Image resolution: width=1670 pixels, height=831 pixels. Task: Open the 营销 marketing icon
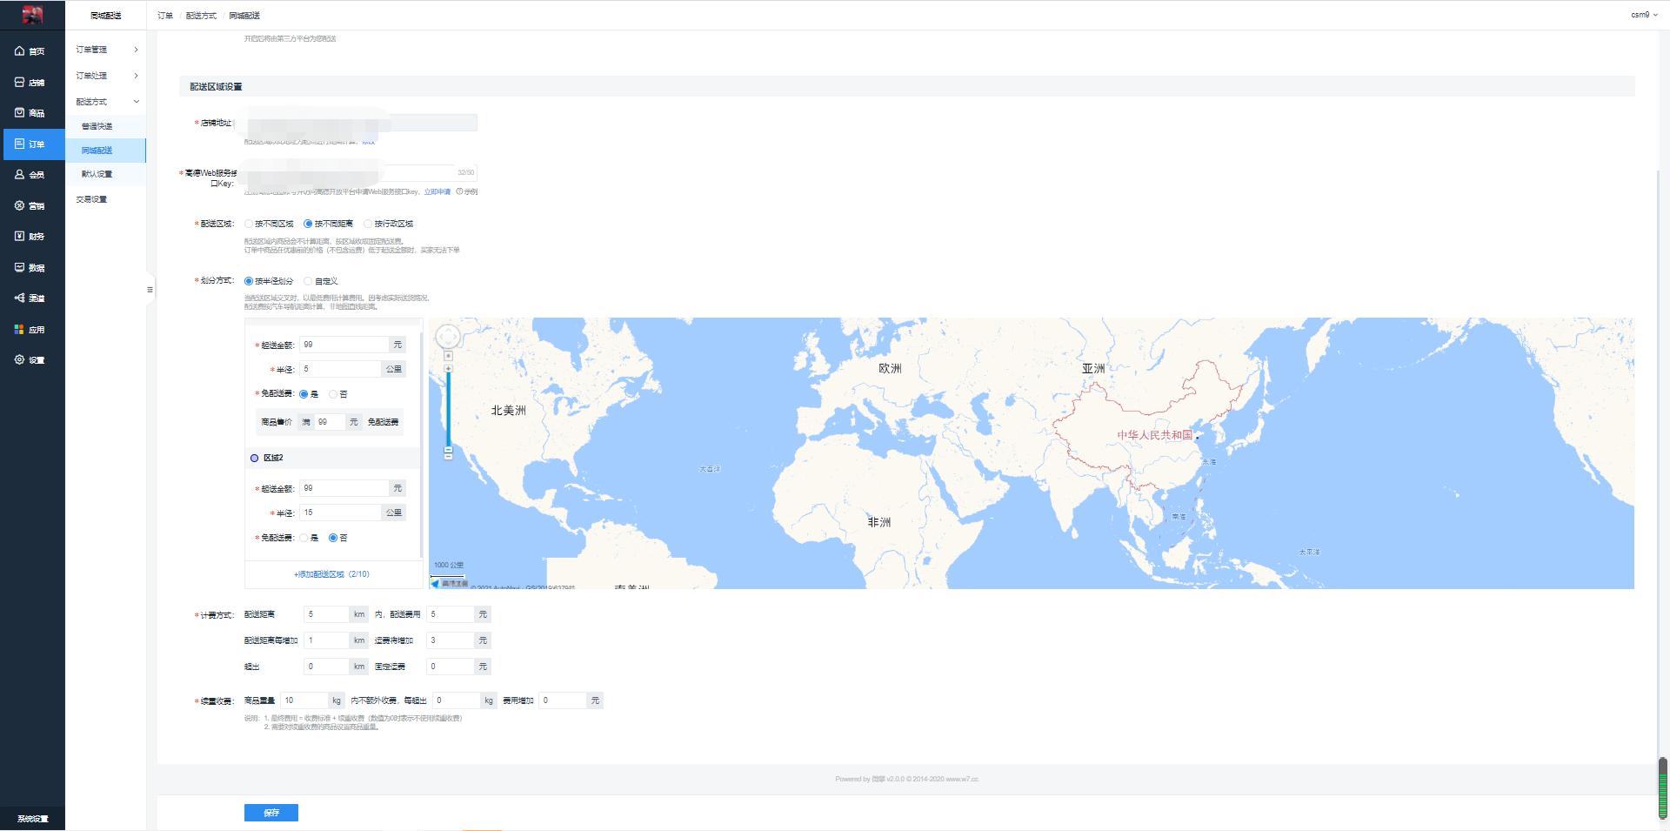[19, 206]
